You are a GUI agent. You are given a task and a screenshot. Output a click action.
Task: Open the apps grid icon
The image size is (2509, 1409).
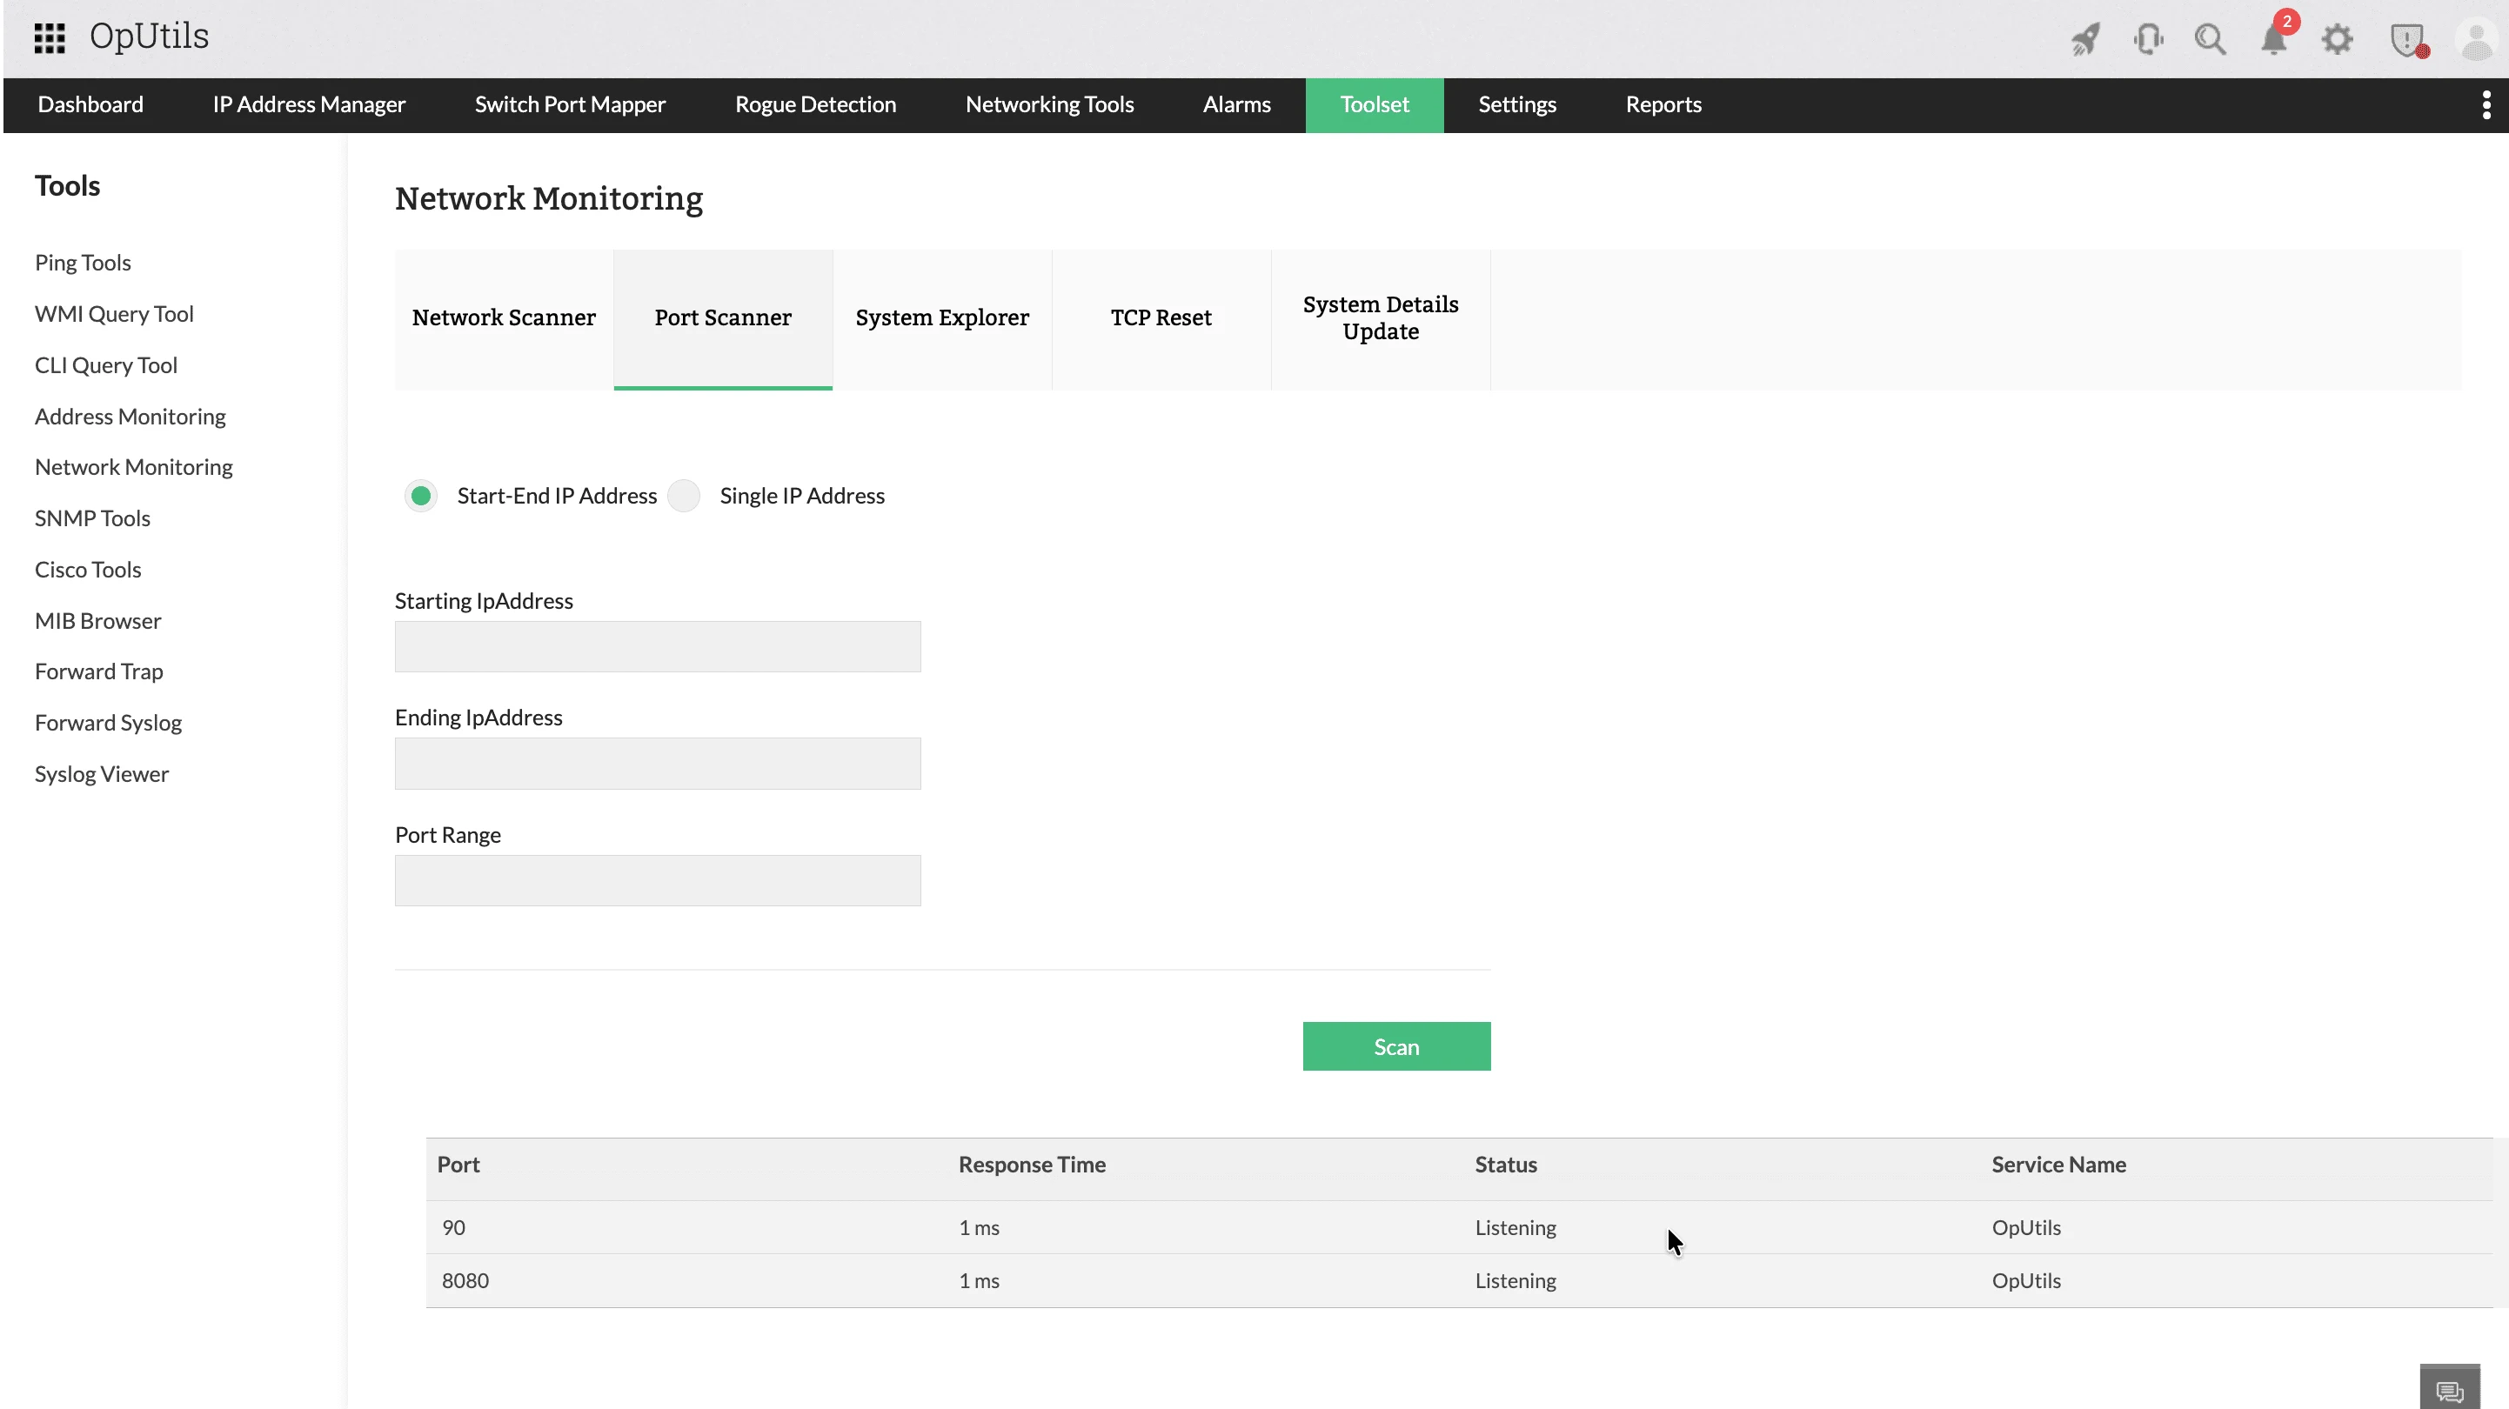pos(49,38)
